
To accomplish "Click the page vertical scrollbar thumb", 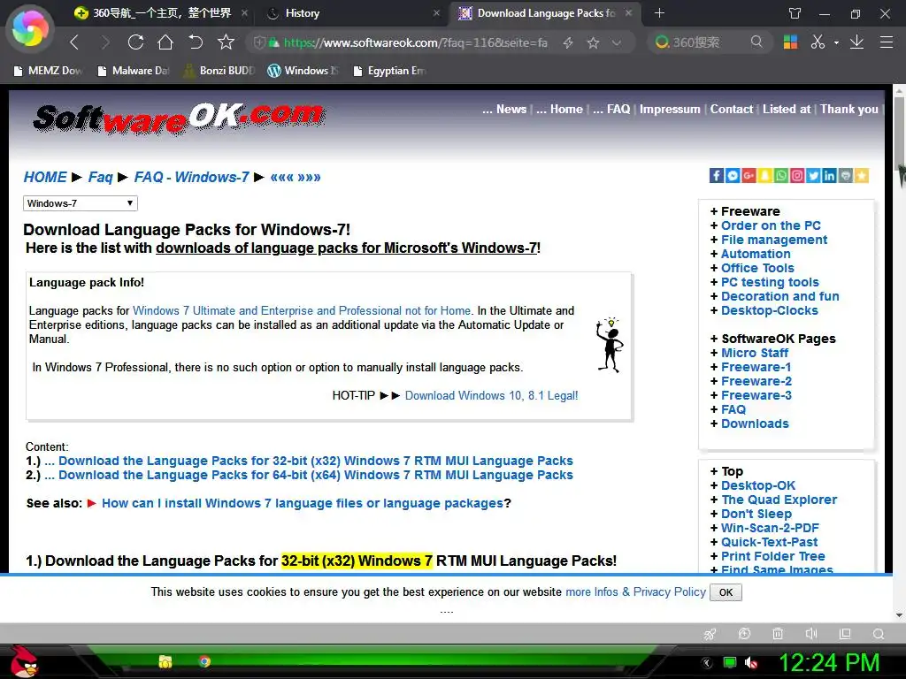I will tap(900, 133).
